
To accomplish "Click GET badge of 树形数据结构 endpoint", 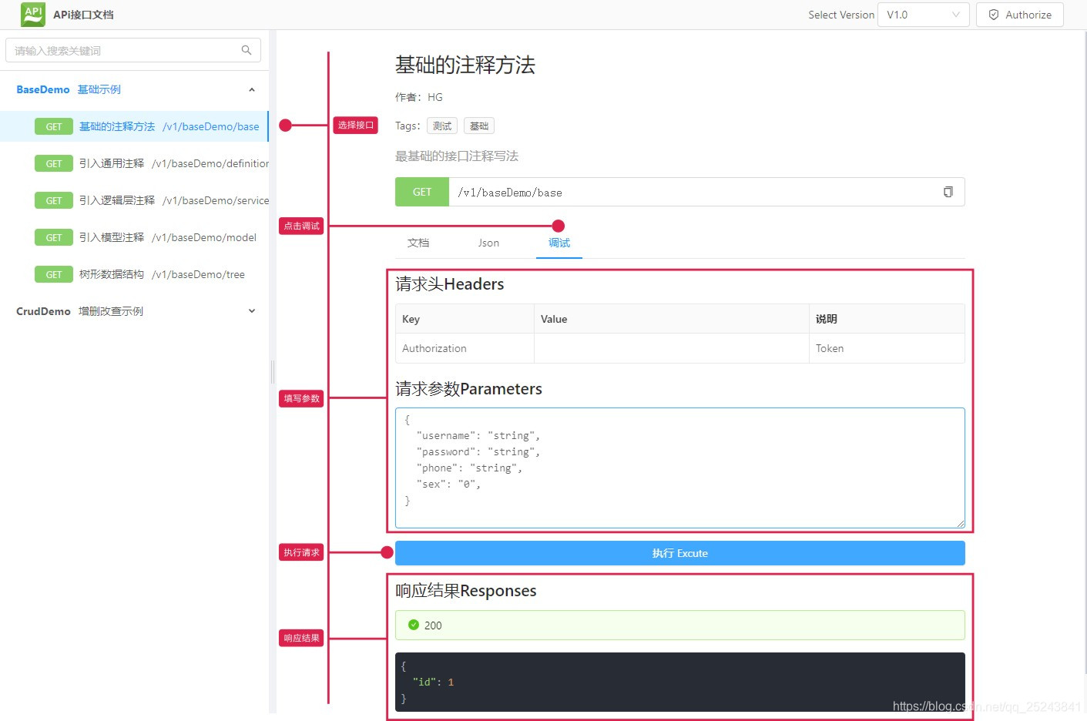I will click(x=53, y=273).
